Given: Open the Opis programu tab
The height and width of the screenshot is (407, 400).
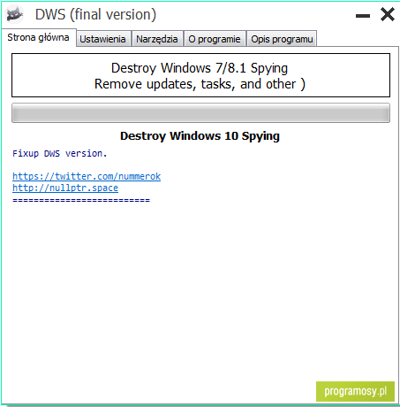Looking at the screenshot, I should [x=282, y=39].
